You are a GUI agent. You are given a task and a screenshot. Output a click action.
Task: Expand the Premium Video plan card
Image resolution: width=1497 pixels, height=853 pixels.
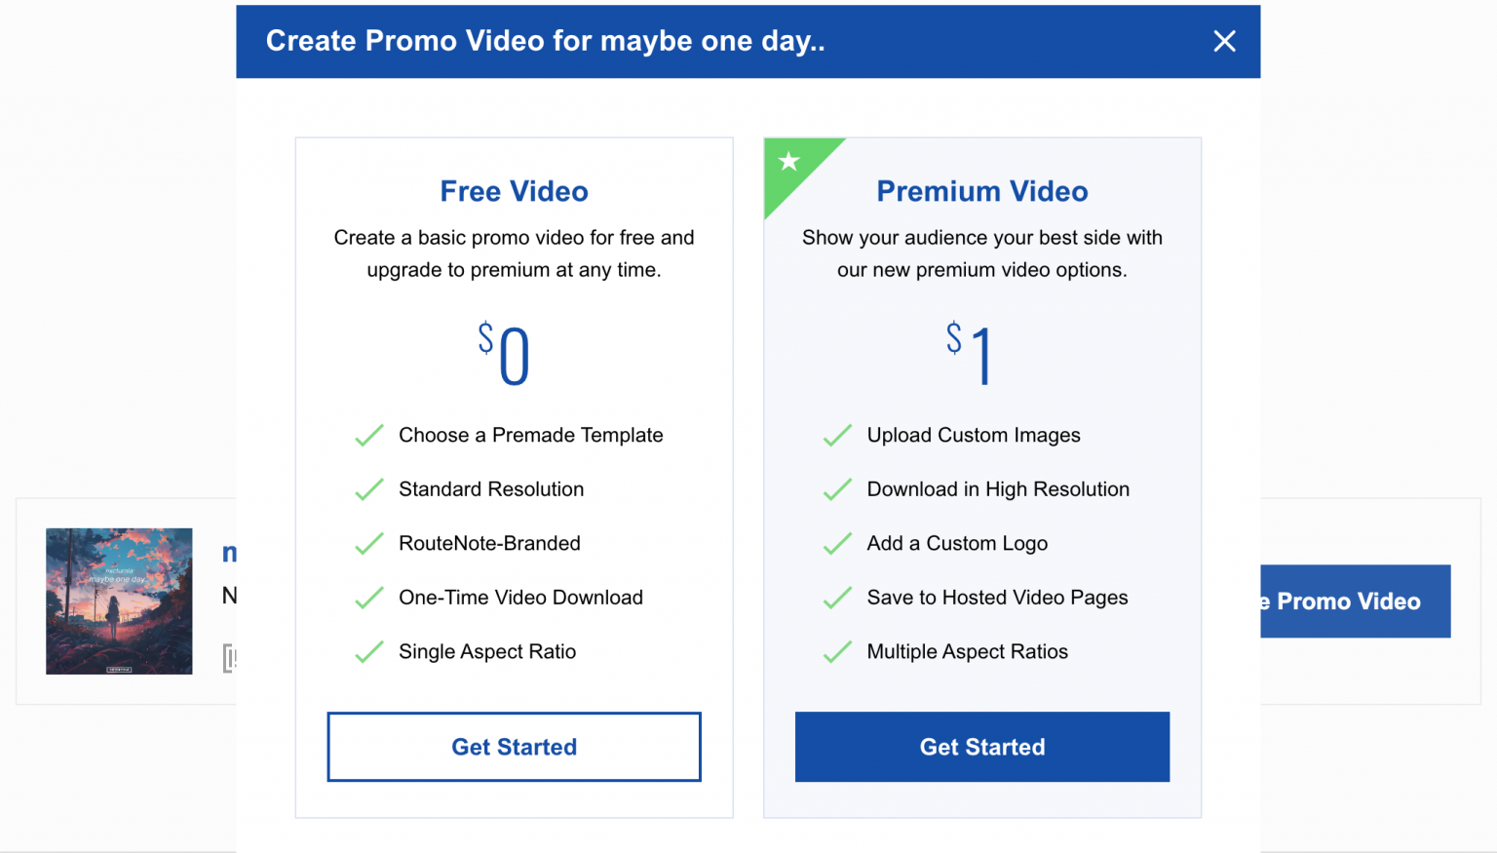(x=982, y=476)
